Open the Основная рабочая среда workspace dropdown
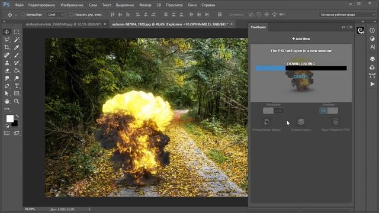The height and width of the screenshot is (213, 379). coord(347,15)
